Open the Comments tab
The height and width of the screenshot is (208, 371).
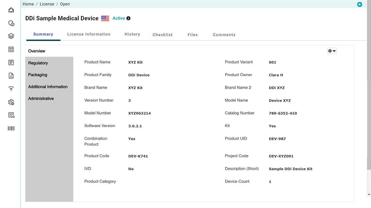tap(224, 35)
